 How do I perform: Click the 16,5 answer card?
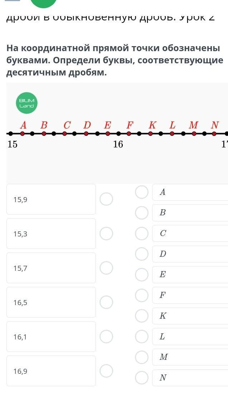51,302
